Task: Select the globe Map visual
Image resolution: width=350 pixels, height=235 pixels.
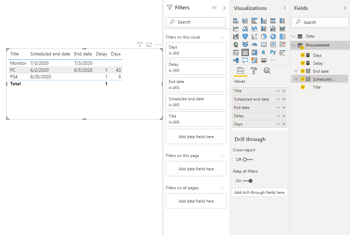Action: [236, 44]
